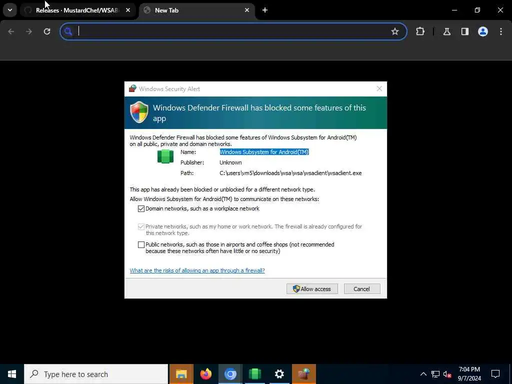
Task: Open a new browser tab with plus
Action: point(265,10)
